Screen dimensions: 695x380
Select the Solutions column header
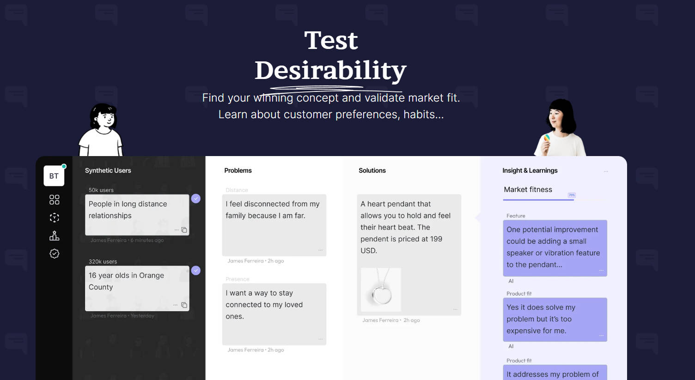[372, 170]
